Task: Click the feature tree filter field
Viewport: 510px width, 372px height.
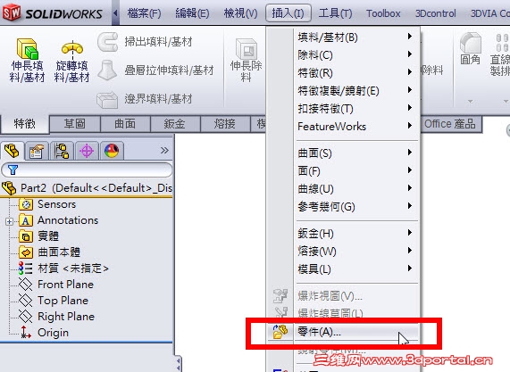Action: [87, 169]
